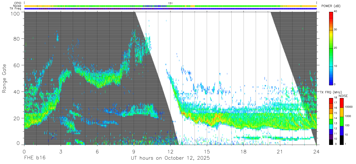Screen dimensions: 356x164
Task: Click the NOISE color scale legend
Action: tap(342, 121)
